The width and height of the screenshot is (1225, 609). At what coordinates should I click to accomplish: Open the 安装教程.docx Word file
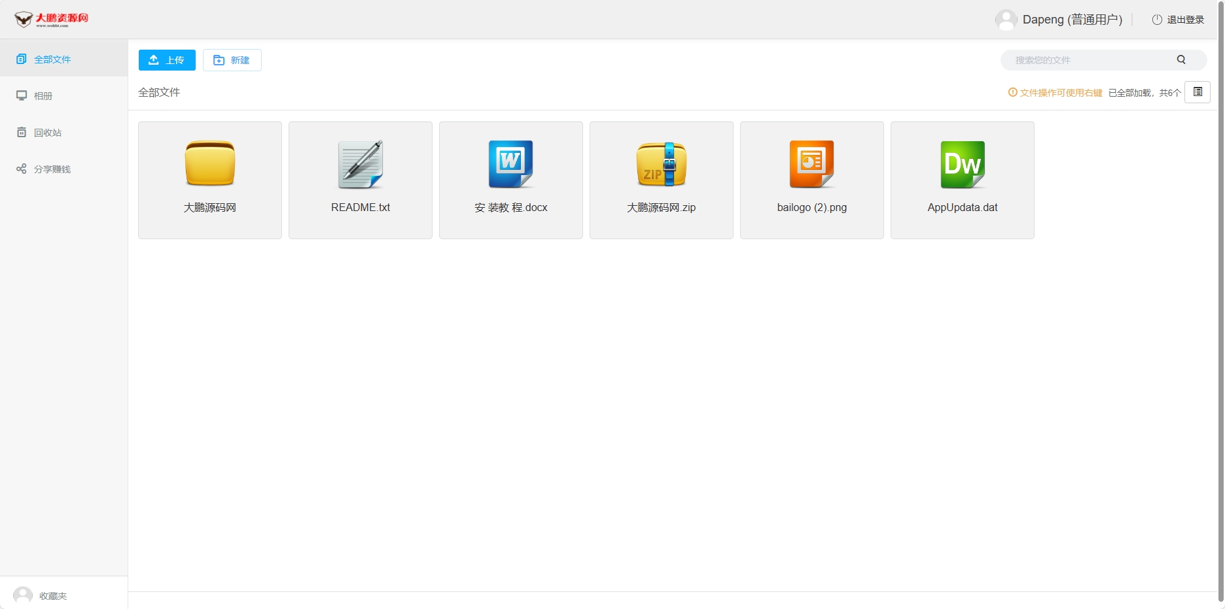[510, 164]
